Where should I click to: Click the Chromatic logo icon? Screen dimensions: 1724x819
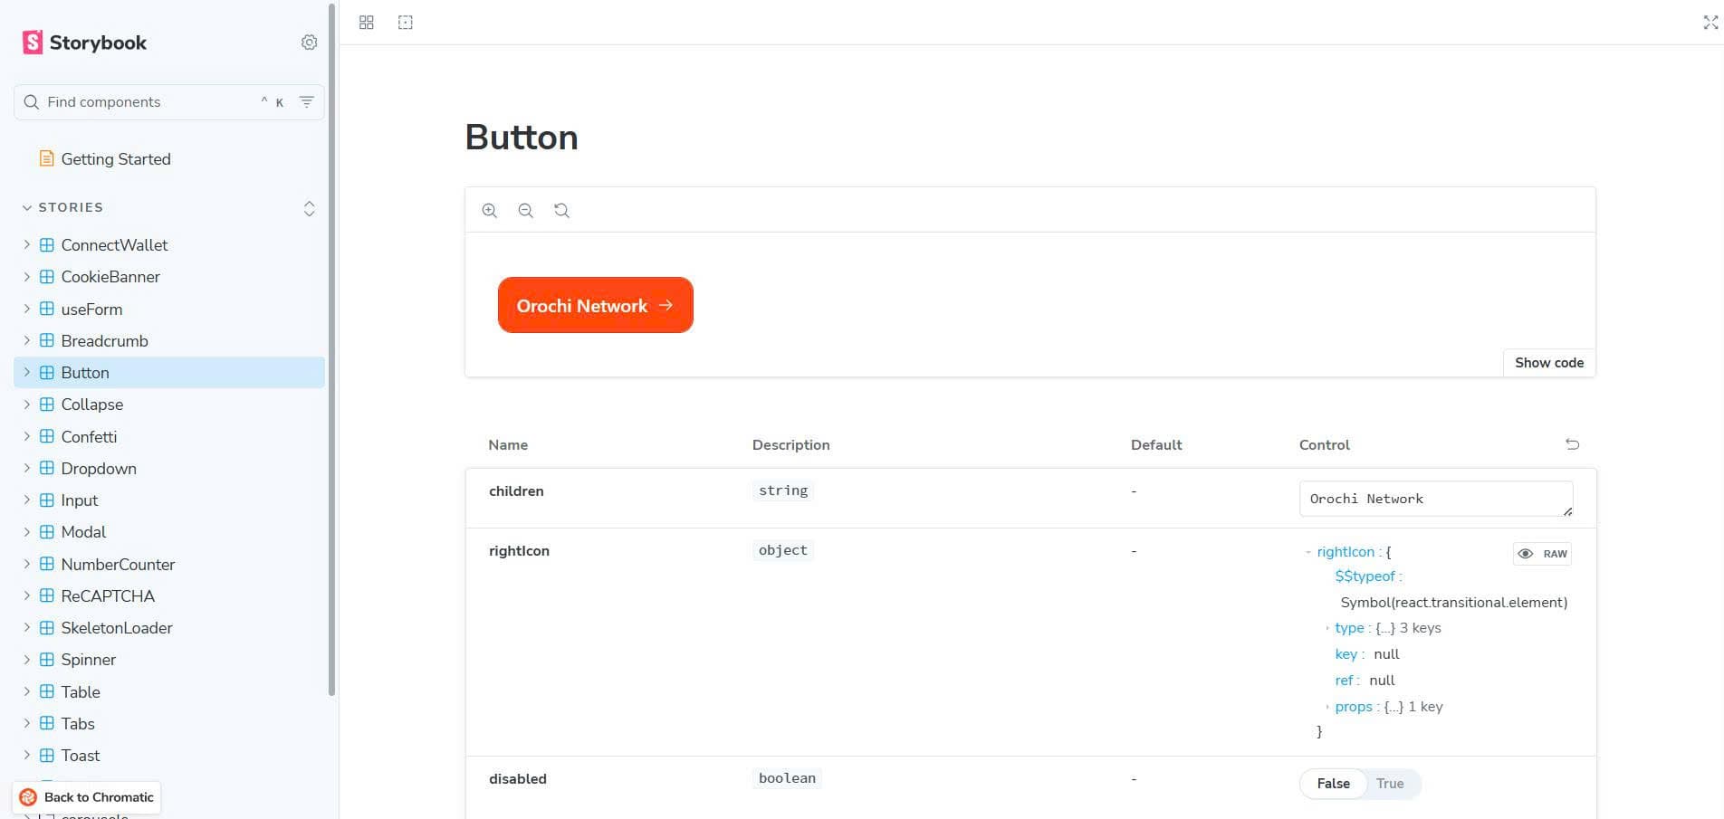tap(28, 797)
